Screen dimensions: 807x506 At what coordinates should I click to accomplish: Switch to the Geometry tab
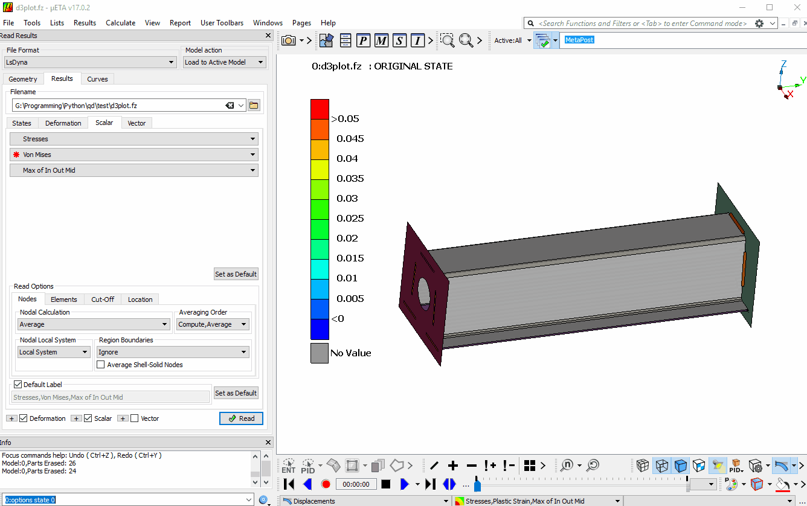[x=23, y=79]
